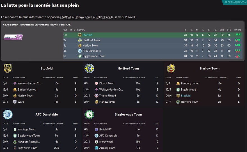Select the Enfield FC badge in Biggleswade's fixtures

click(x=96, y=130)
